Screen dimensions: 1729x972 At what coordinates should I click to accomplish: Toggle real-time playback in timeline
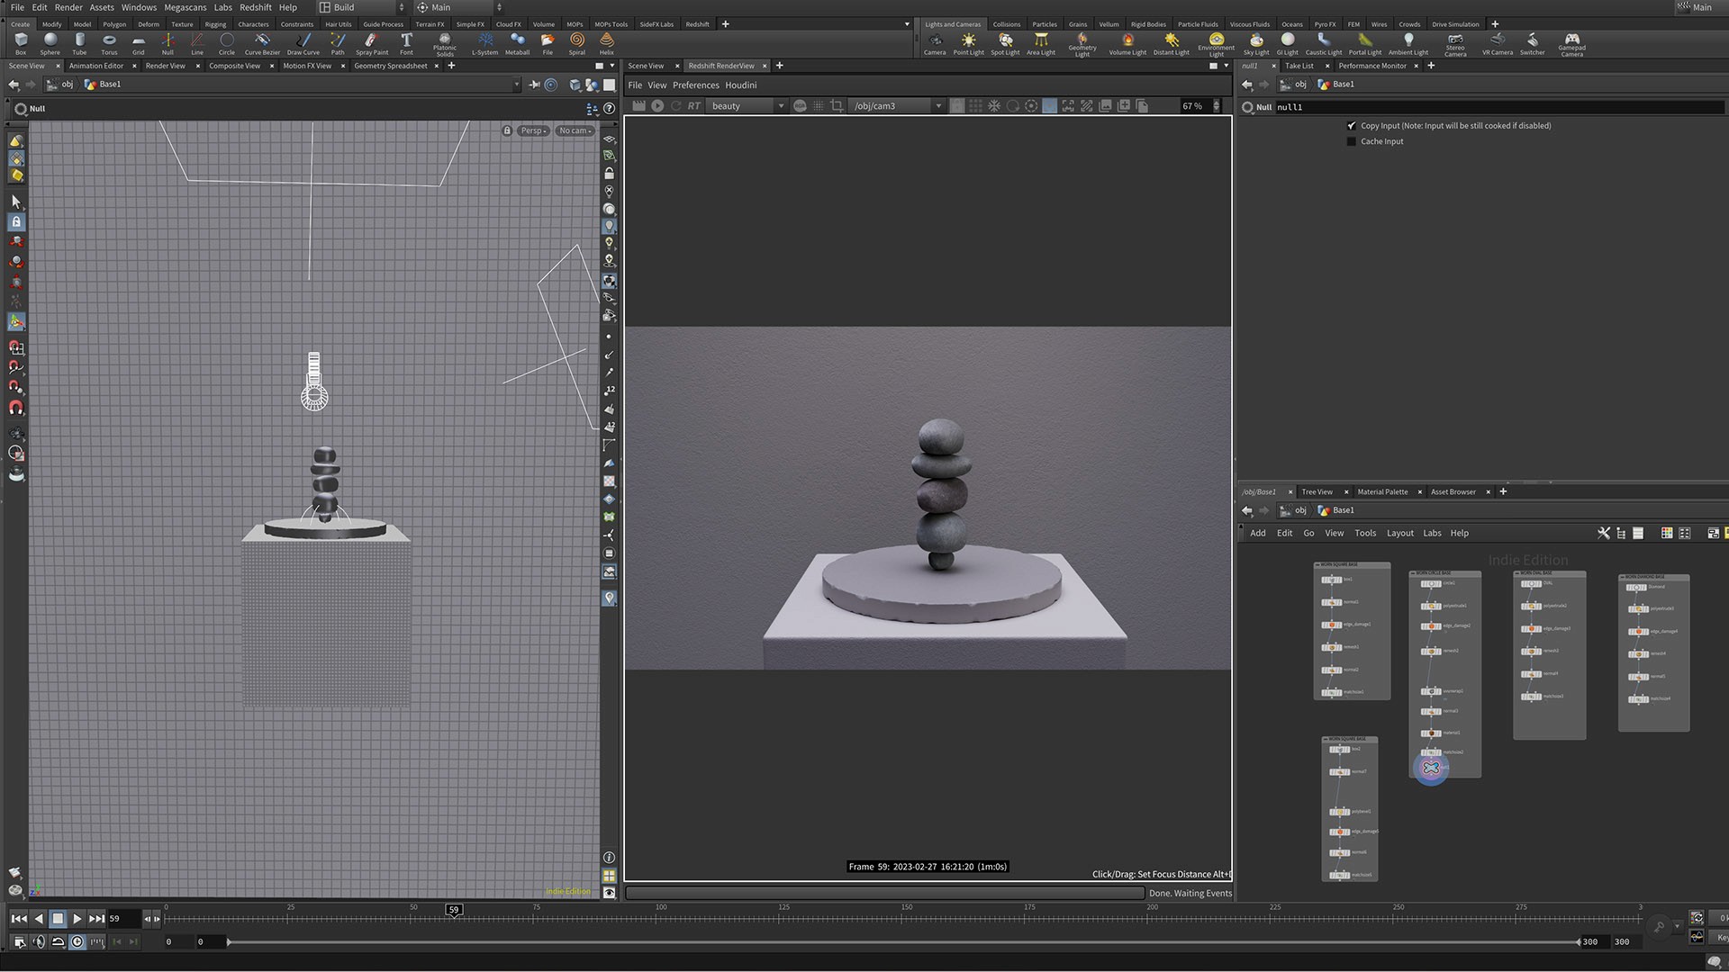(x=77, y=941)
